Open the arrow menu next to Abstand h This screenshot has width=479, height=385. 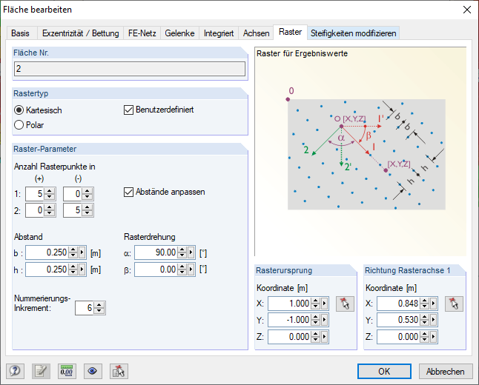(82, 269)
